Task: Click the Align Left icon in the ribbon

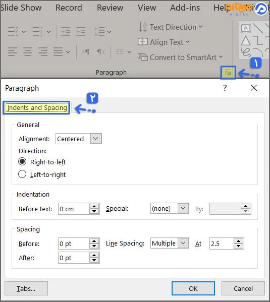Action: (13, 51)
